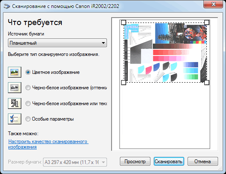Click the custom settings checklist icon

pyautogui.click(x=15, y=119)
